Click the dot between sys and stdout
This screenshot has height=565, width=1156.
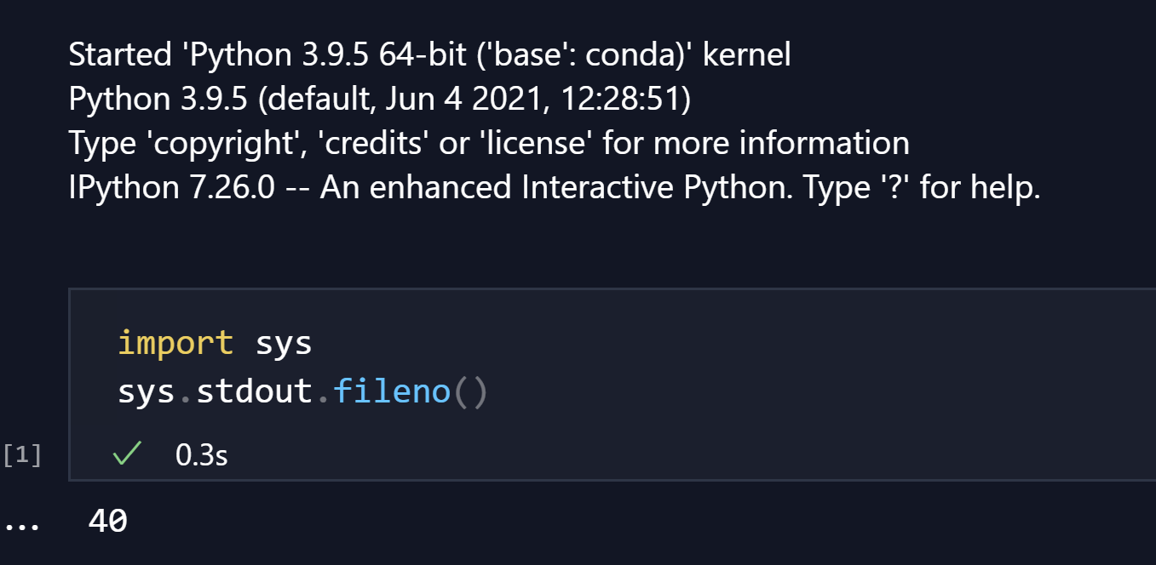point(184,391)
